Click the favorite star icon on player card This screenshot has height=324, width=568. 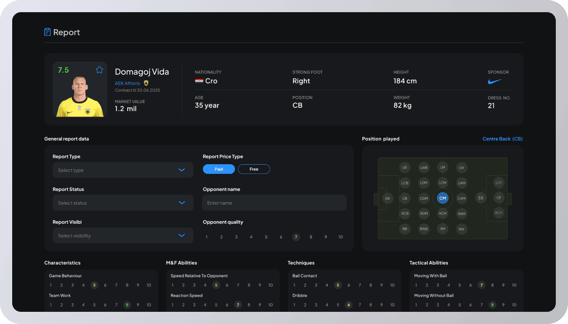pyautogui.click(x=99, y=70)
